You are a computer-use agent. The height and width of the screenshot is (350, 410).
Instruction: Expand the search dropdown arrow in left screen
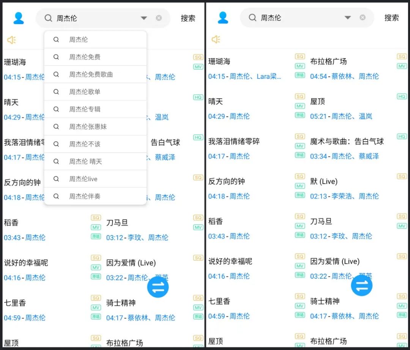[144, 18]
